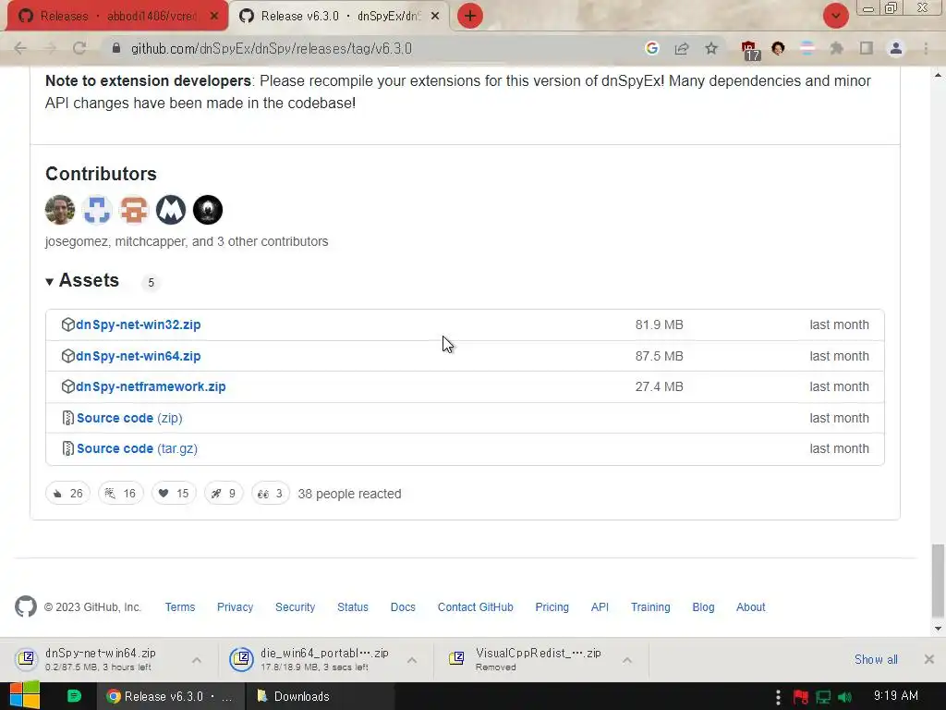Close the Releases abbodi1406 tab

point(214,17)
